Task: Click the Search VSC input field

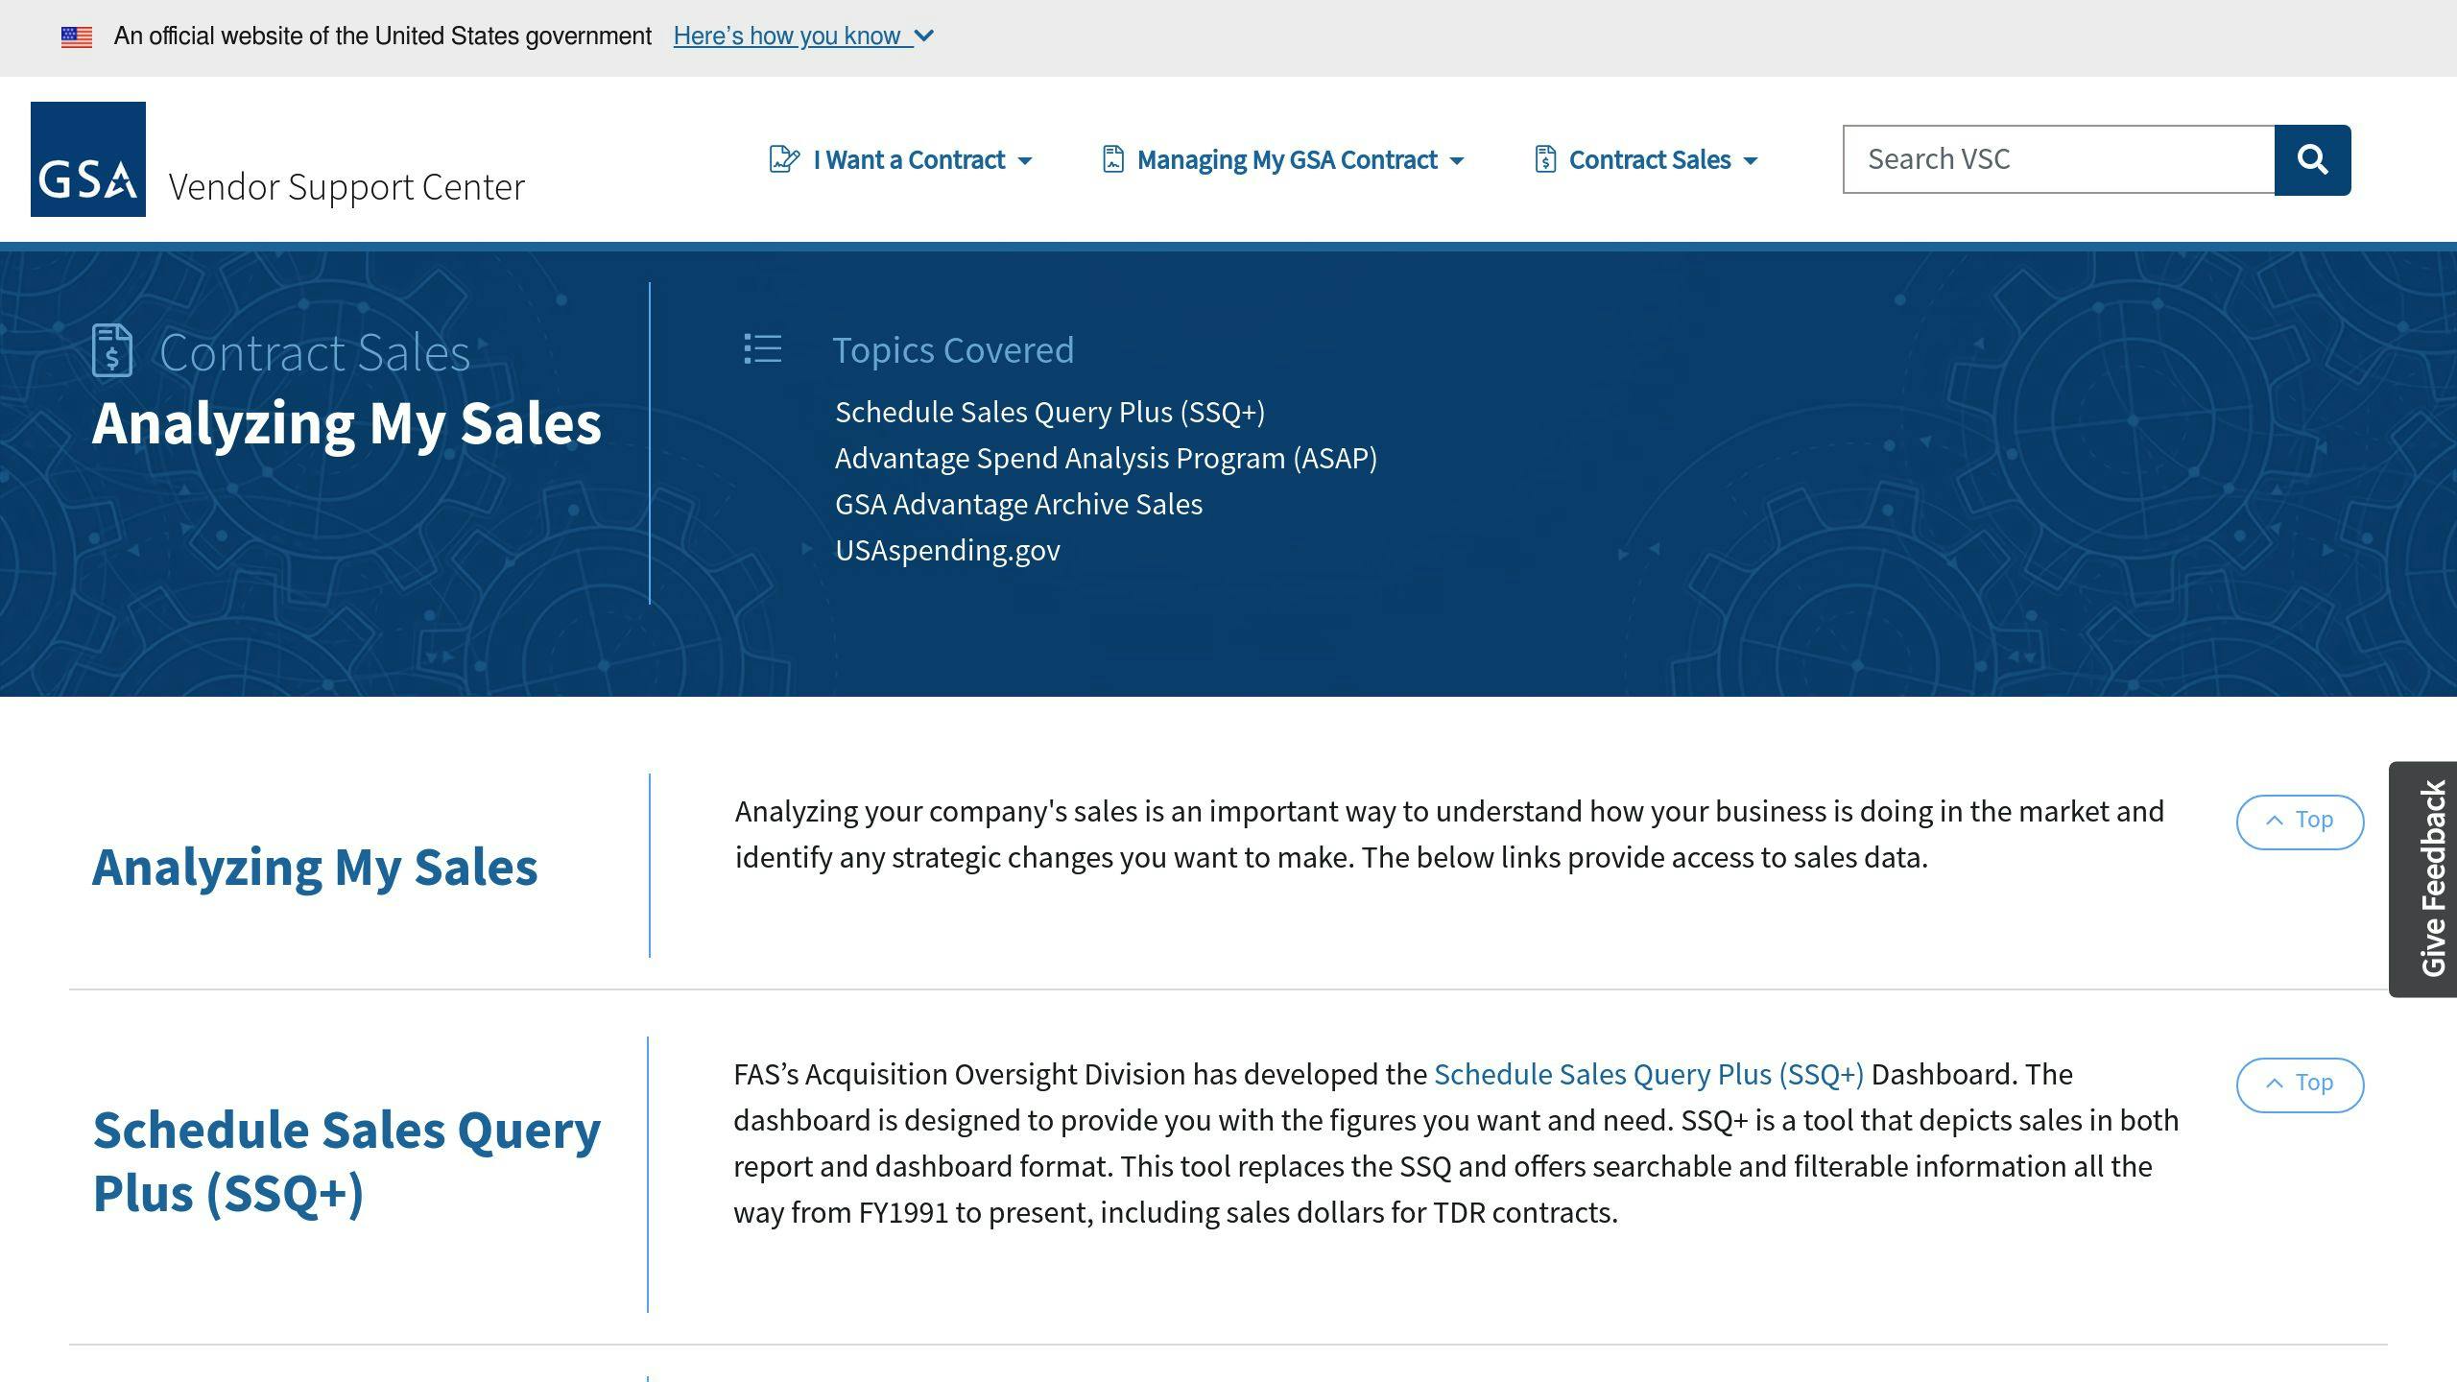Action: [2059, 158]
